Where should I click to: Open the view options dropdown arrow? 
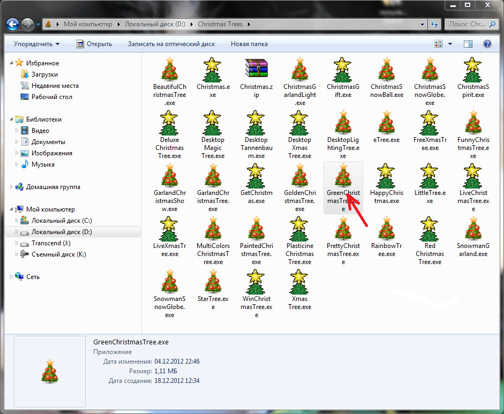[x=450, y=44]
